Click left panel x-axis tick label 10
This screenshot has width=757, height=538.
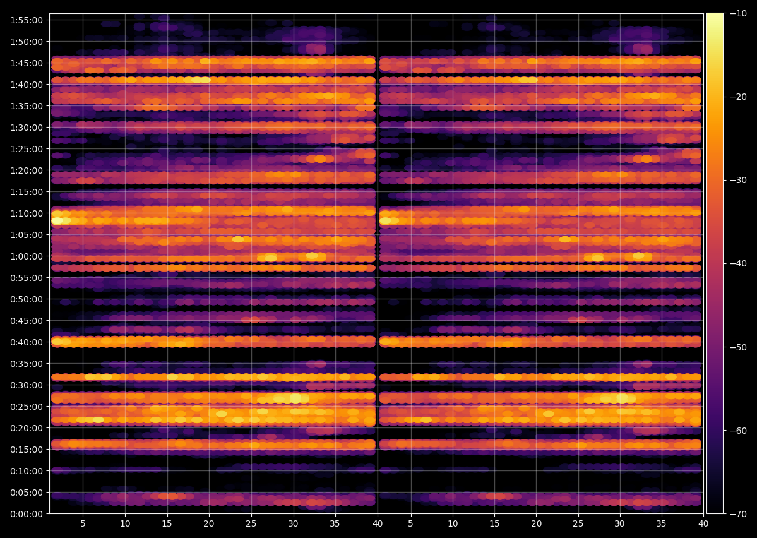(125, 524)
